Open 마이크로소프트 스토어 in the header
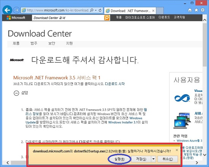This screenshot has height=167, width=209. [x=140, y=17]
